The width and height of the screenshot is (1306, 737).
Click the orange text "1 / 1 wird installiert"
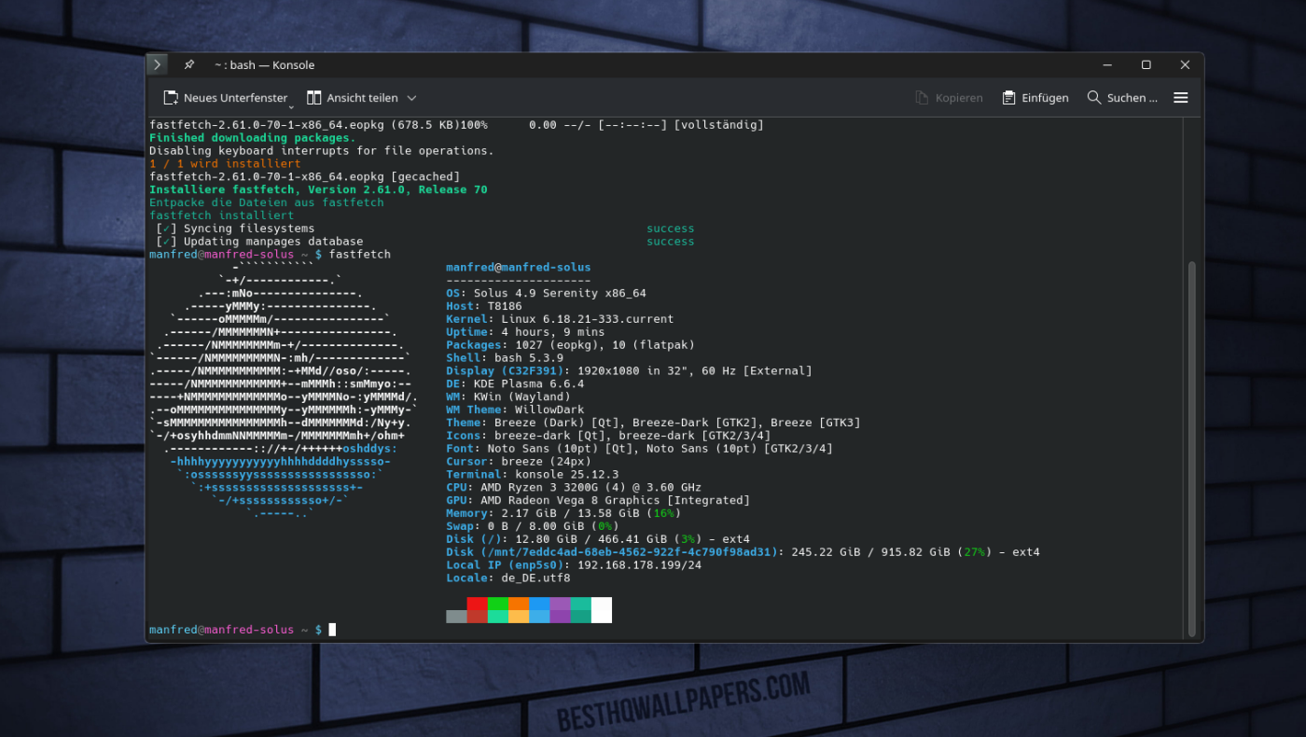point(225,164)
